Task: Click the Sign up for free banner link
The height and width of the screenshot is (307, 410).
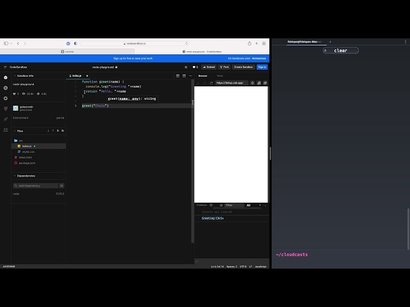Action: click(x=133, y=58)
